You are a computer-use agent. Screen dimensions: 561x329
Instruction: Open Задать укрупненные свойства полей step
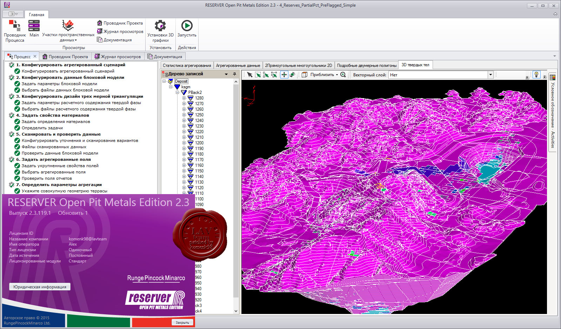(x=60, y=166)
